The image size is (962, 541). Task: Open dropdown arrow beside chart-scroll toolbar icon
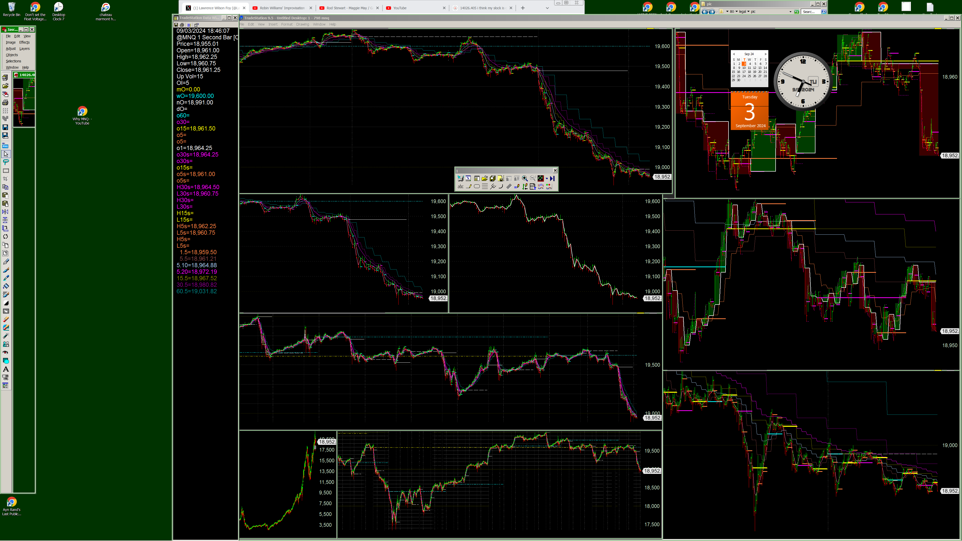click(547, 179)
